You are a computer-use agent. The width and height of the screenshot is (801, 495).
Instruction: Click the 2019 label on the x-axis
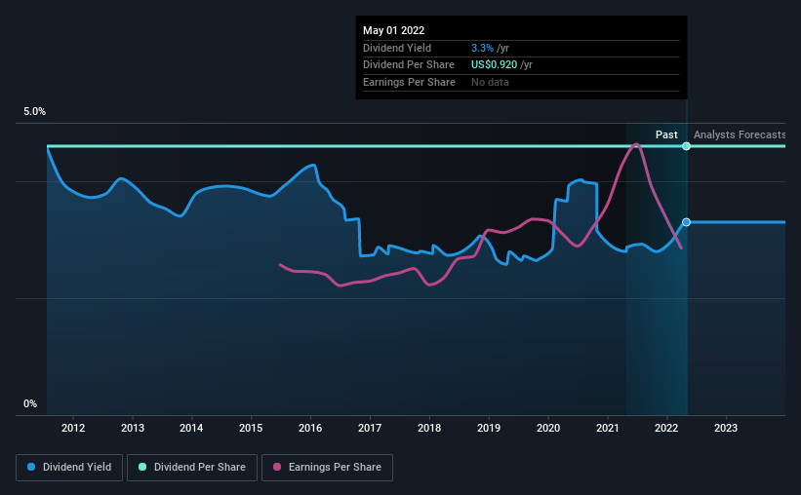coord(489,428)
